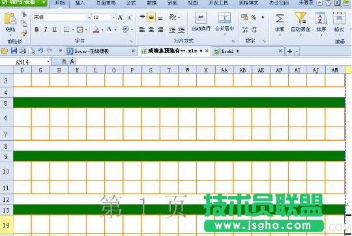Image resolution: width=352 pixels, height=236 pixels.
Task: Click the AutoSum (求和) sigma icon
Action: 280,18
